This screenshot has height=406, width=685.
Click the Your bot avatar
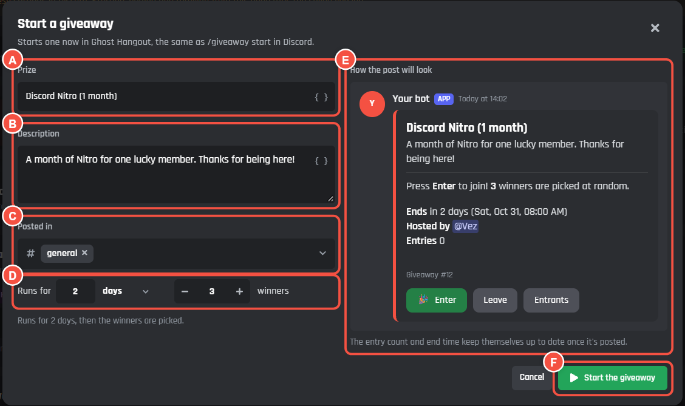pos(372,103)
